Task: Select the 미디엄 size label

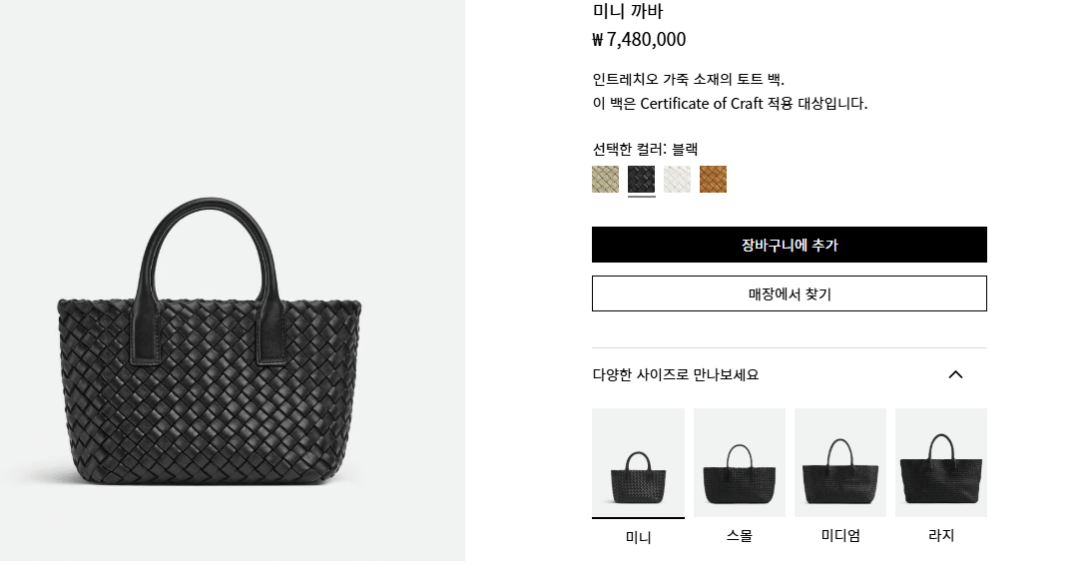Action: click(840, 536)
